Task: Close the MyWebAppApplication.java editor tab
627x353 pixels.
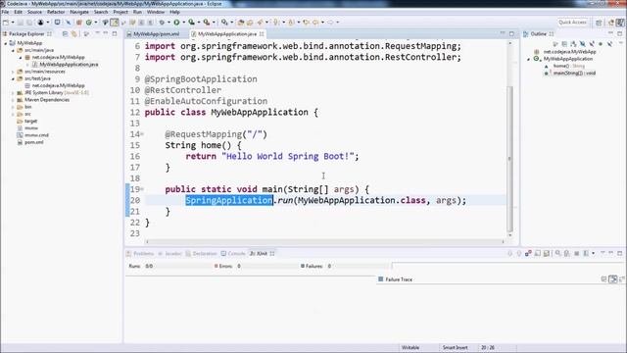Action: click(262, 34)
